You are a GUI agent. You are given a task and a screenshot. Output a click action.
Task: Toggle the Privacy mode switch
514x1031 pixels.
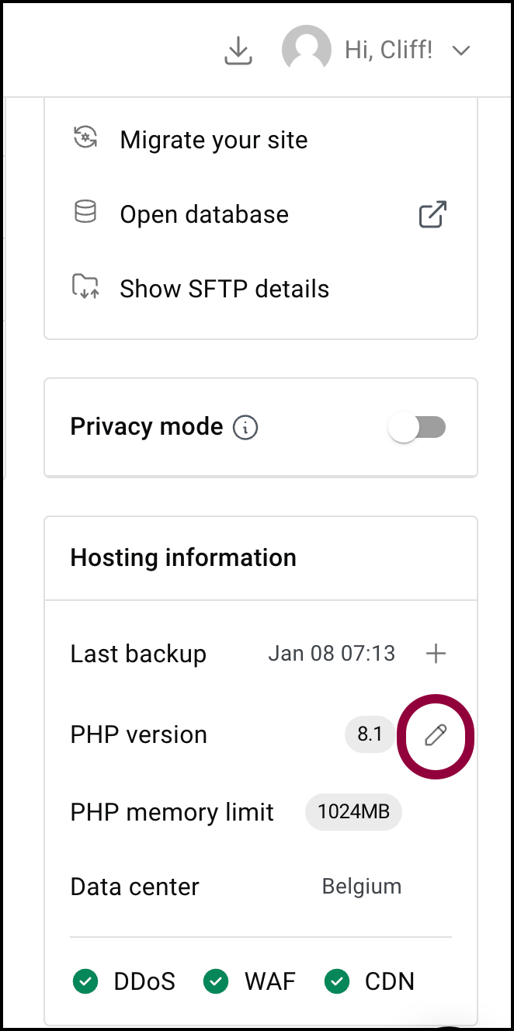[418, 427]
